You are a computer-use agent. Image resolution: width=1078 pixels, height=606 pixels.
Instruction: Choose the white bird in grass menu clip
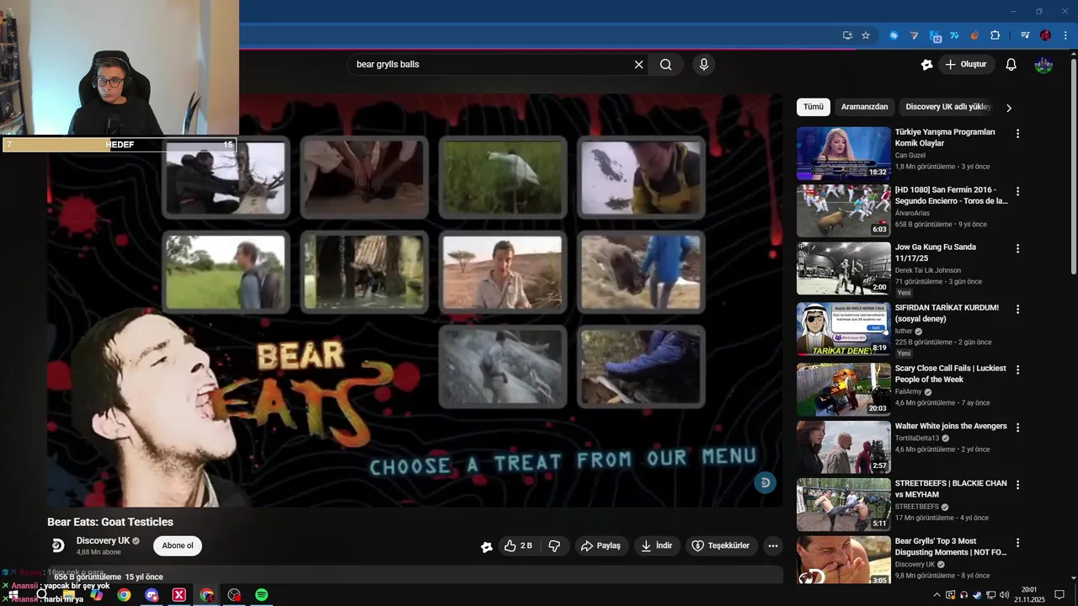(503, 177)
